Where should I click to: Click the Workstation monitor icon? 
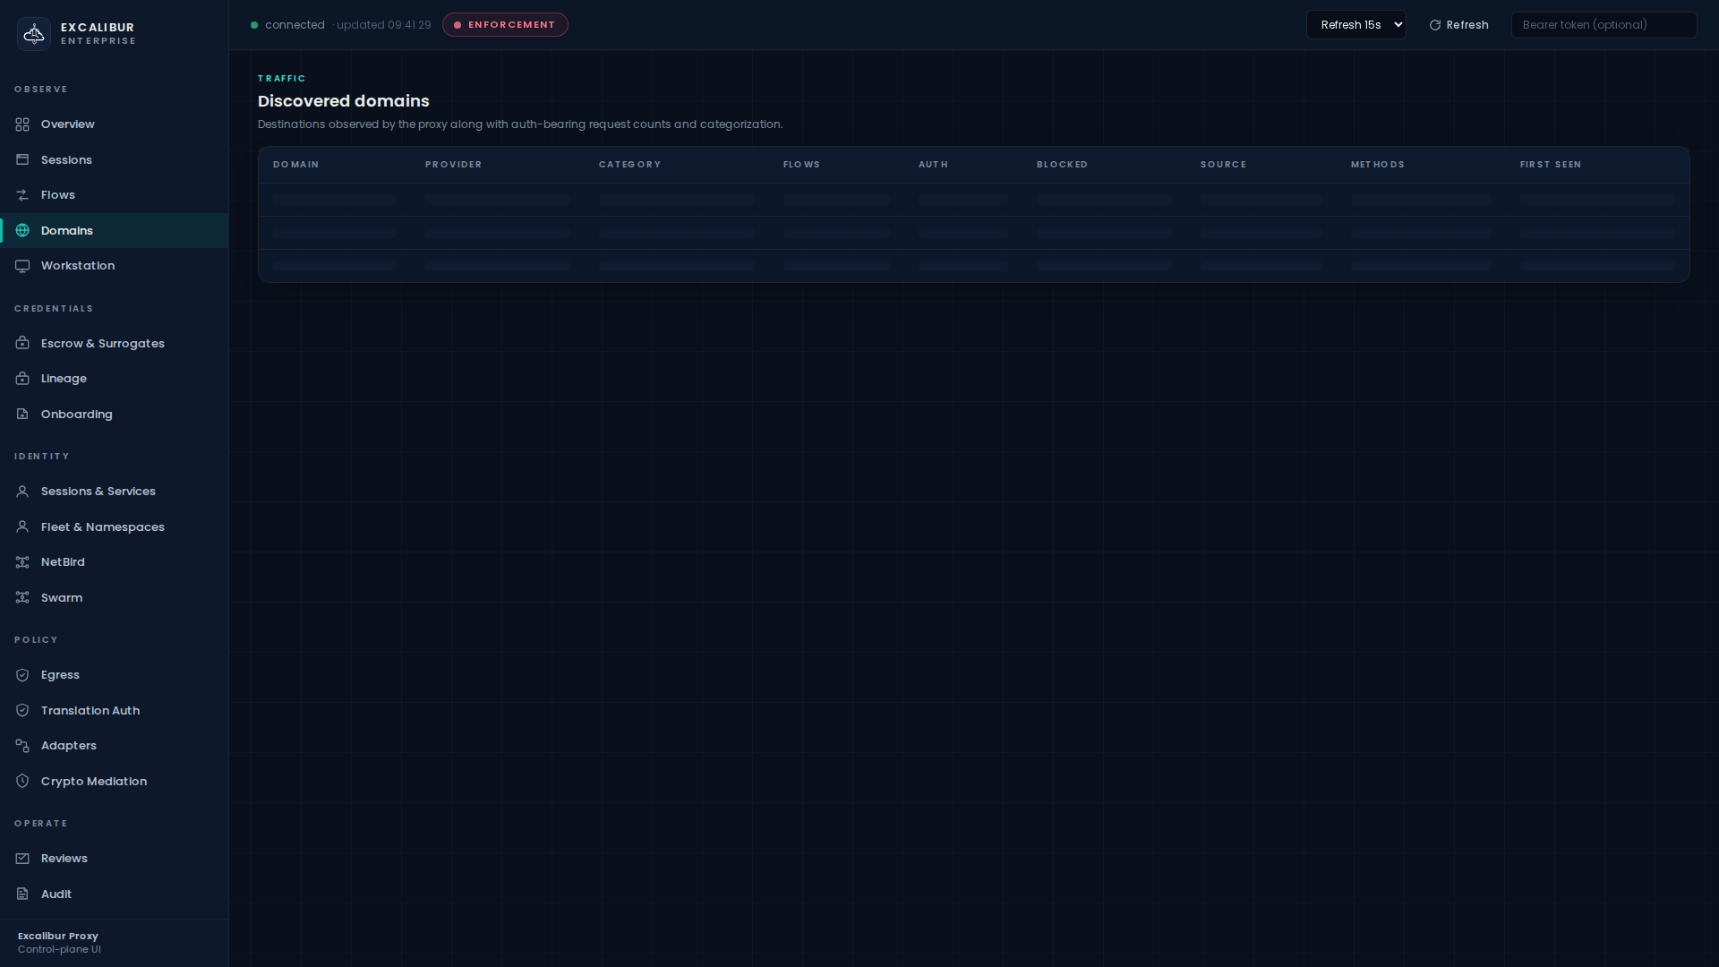22,266
